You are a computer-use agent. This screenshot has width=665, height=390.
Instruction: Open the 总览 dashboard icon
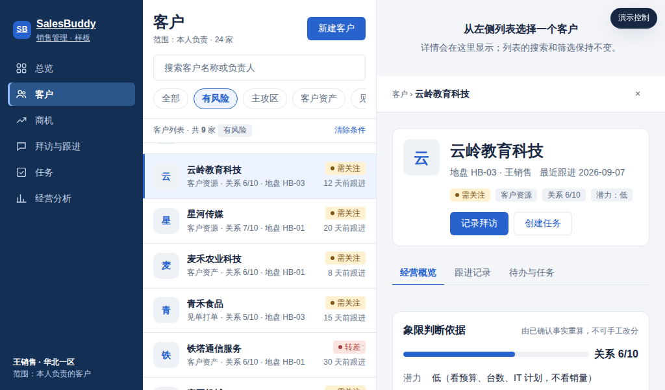tap(21, 68)
